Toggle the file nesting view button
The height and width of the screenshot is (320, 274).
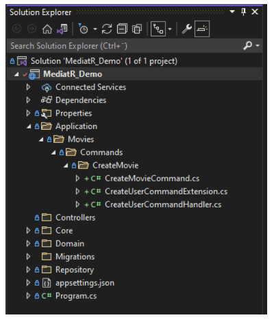pyautogui.click(x=158, y=29)
